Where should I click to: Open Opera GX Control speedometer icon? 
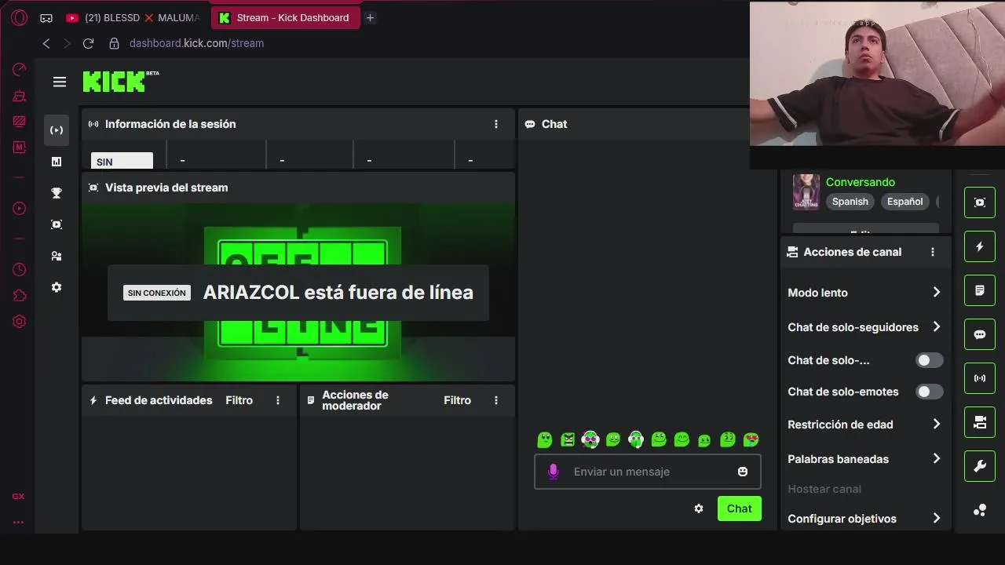click(19, 70)
